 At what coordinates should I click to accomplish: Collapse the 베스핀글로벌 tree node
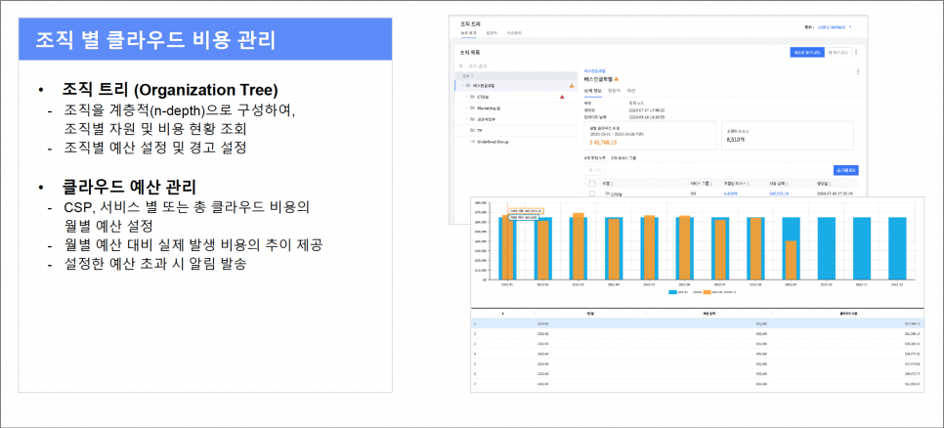point(463,85)
